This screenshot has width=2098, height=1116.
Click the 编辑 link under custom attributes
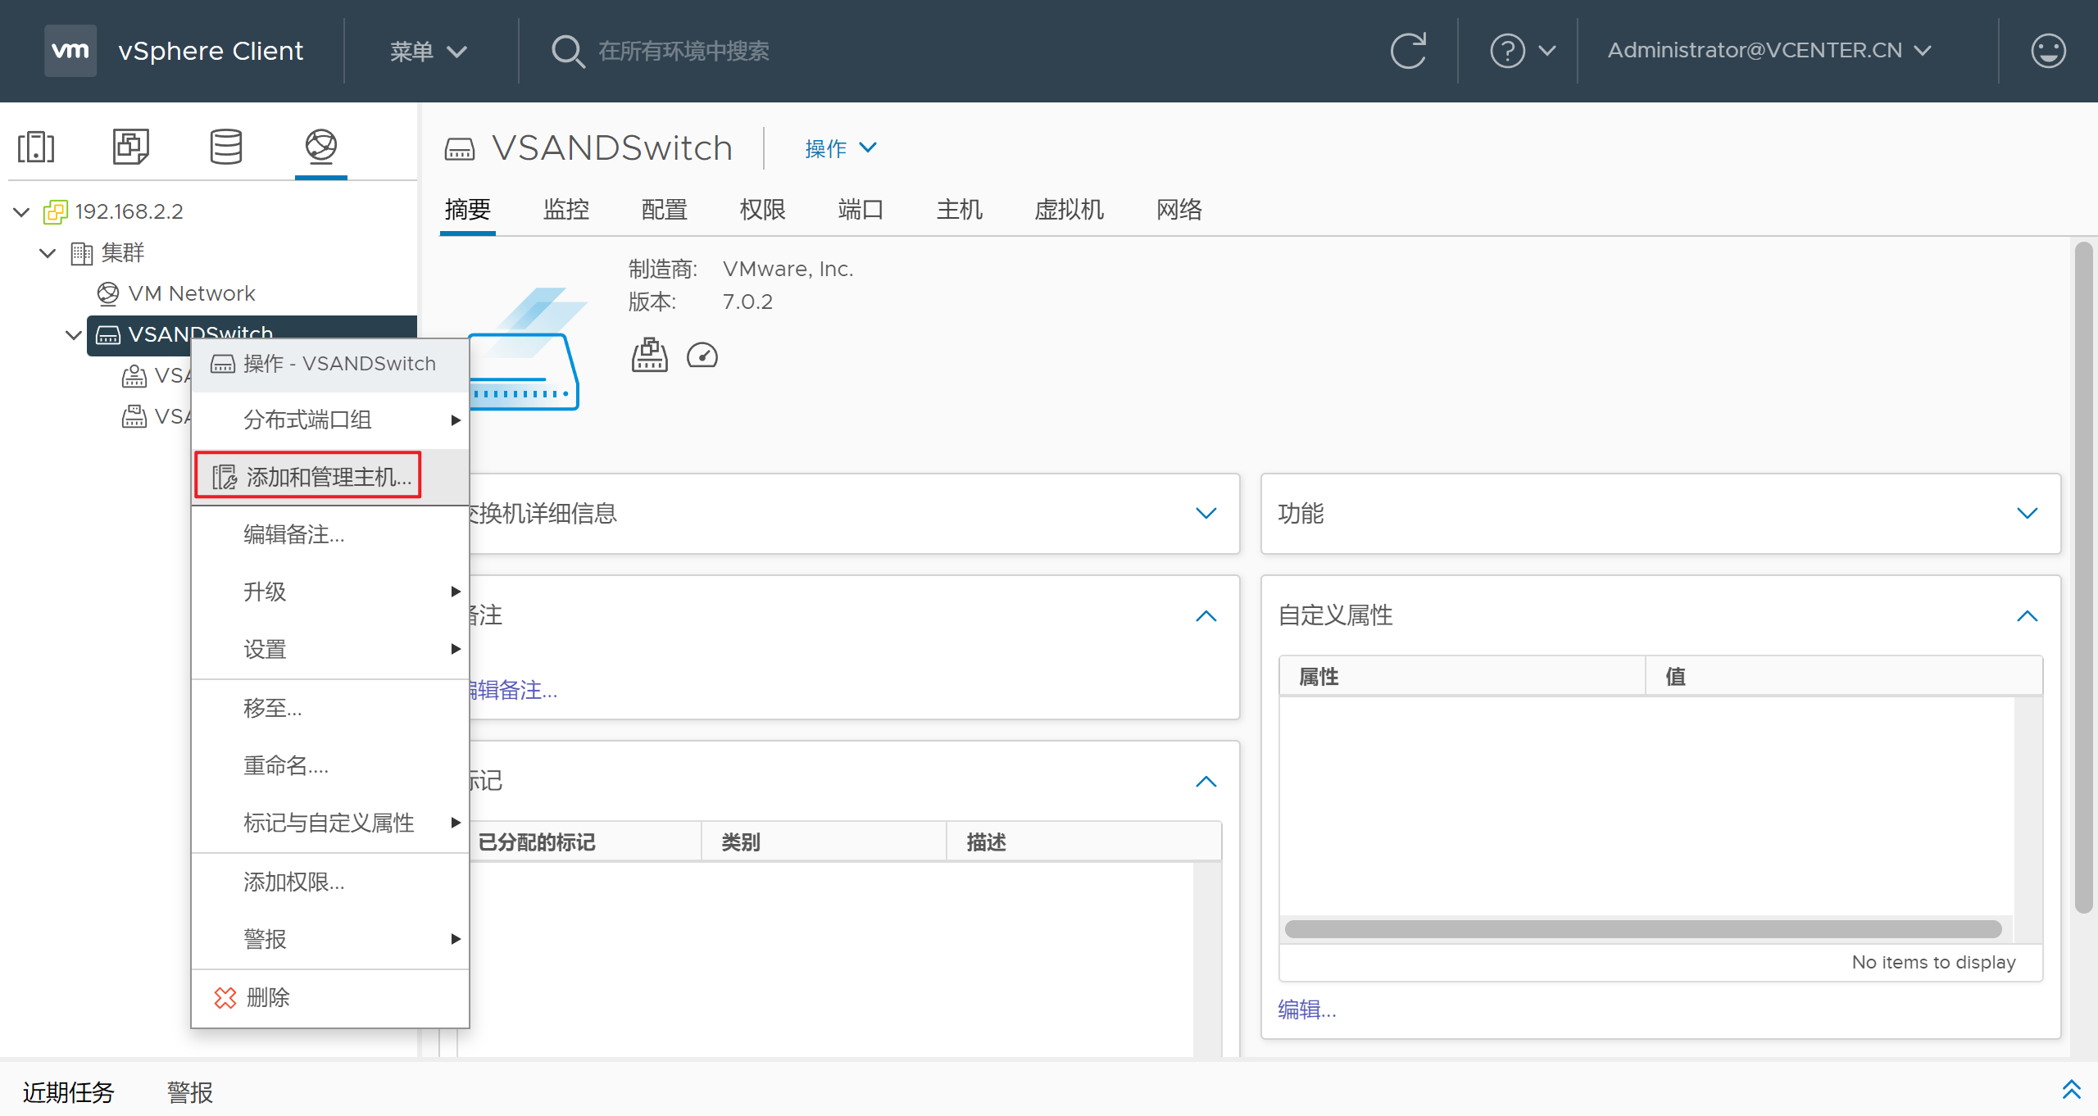(1307, 1009)
